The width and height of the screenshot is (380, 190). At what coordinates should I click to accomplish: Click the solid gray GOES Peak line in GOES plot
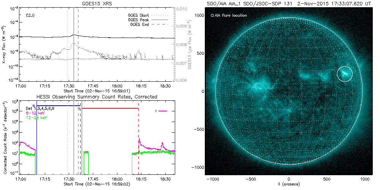tap(73, 45)
